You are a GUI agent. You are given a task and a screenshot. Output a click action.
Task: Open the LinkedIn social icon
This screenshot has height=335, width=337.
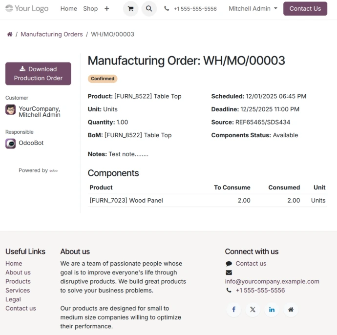pos(272,310)
